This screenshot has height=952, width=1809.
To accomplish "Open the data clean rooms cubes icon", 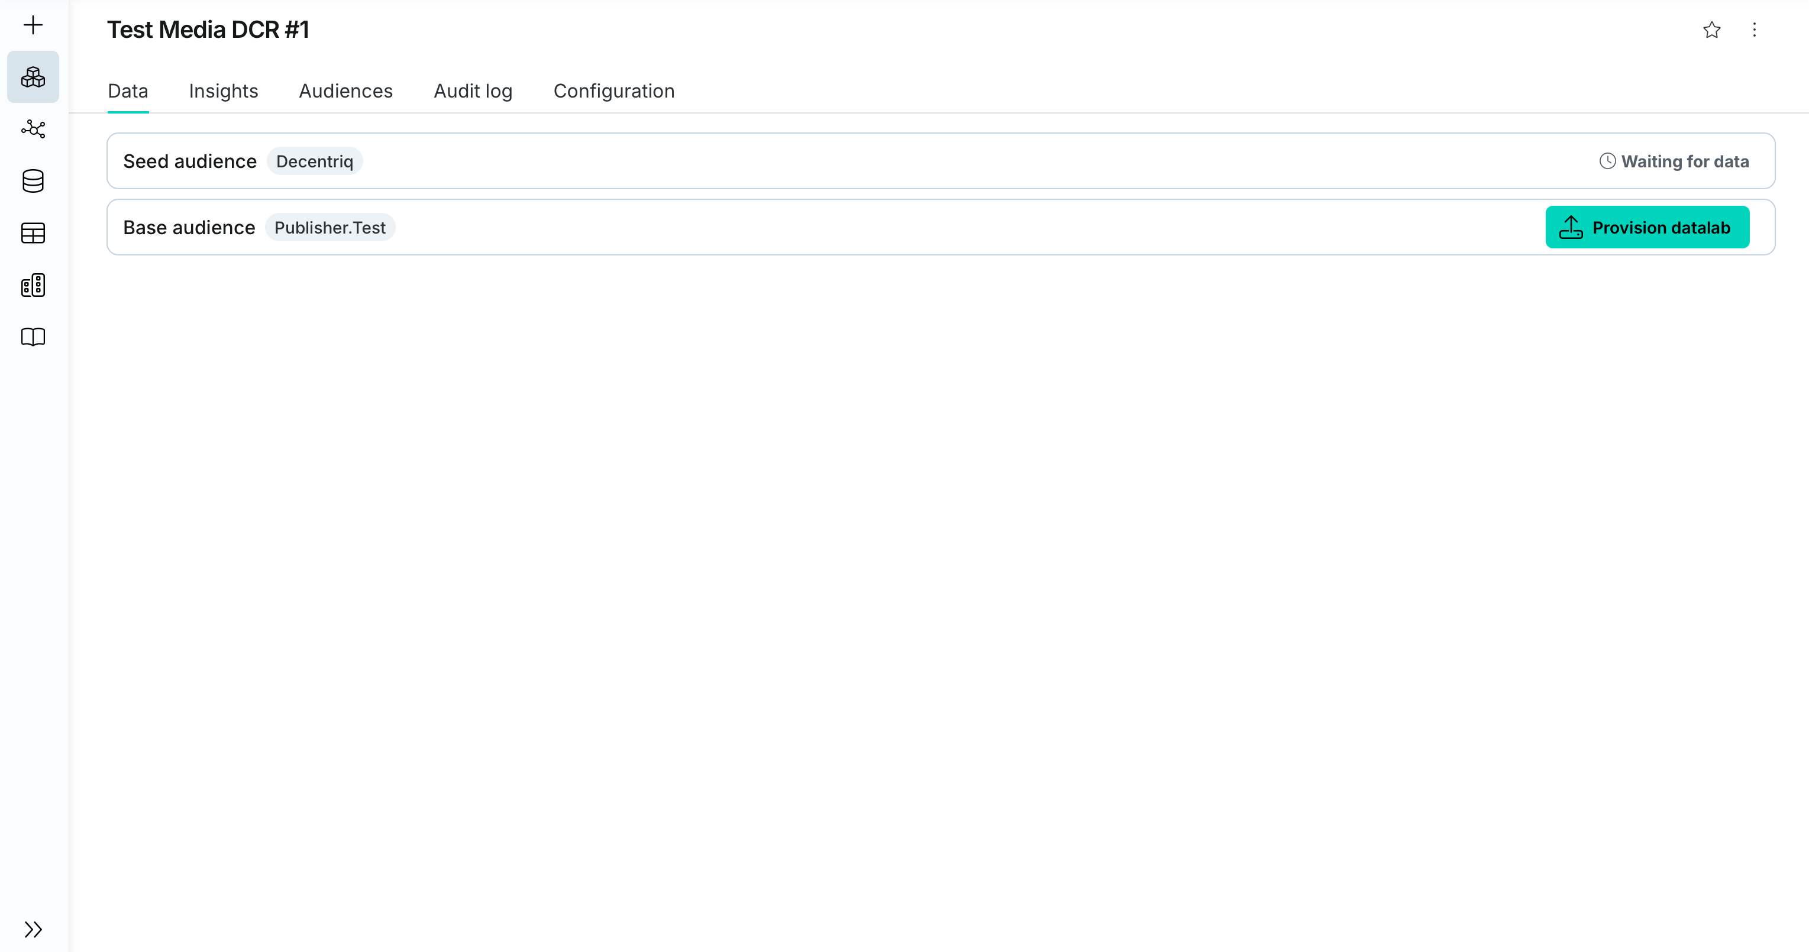I will [x=33, y=77].
